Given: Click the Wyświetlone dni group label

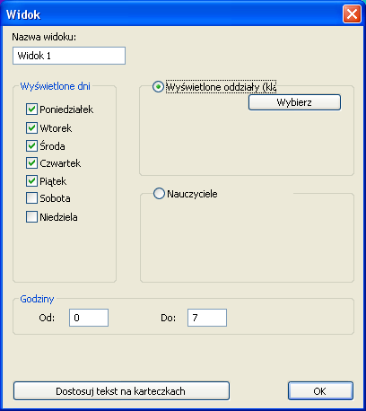Looking at the screenshot, I should pos(56,86).
